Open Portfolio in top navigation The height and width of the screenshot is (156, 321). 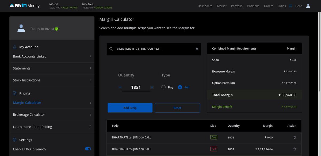click(237, 6)
